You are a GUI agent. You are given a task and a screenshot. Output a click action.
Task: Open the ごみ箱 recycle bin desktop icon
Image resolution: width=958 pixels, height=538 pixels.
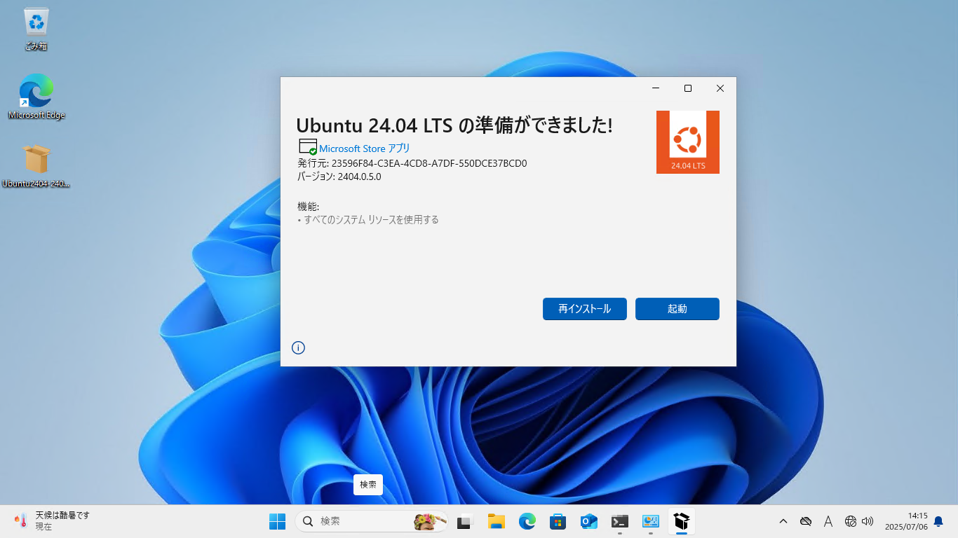[x=36, y=29]
